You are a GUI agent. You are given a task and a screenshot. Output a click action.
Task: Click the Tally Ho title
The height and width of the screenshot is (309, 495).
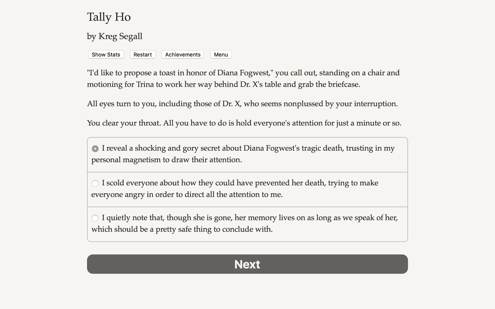coord(109,17)
